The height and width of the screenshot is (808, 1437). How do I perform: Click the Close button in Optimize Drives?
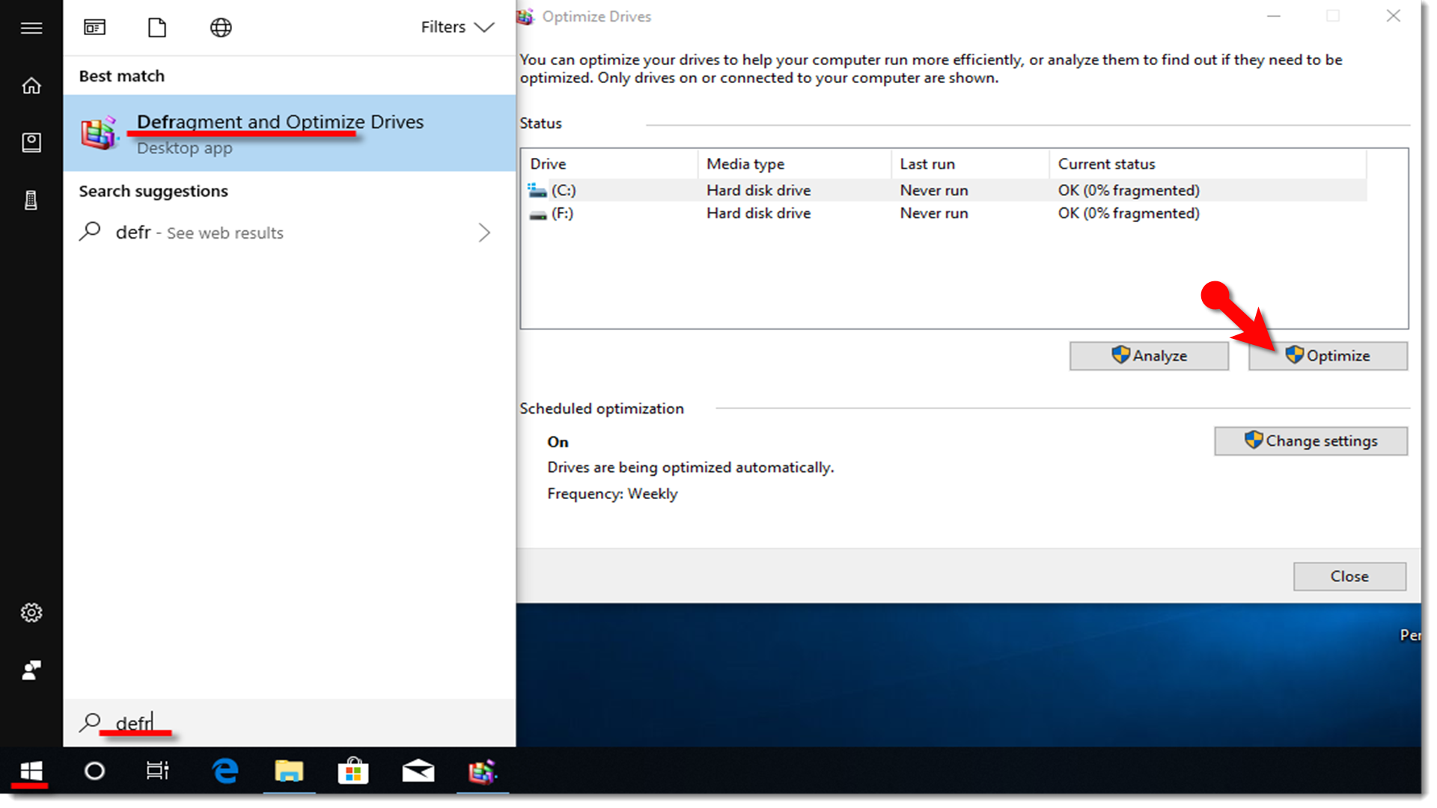click(x=1349, y=576)
